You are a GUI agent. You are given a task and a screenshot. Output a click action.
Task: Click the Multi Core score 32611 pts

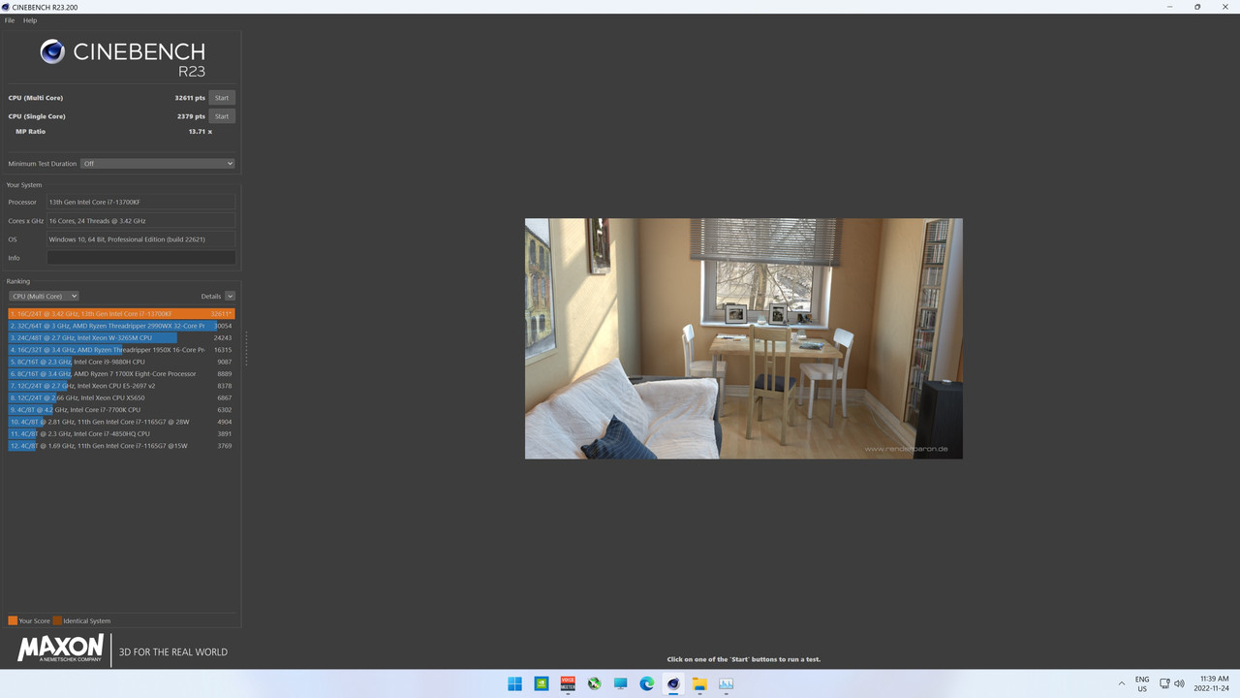pyautogui.click(x=190, y=98)
